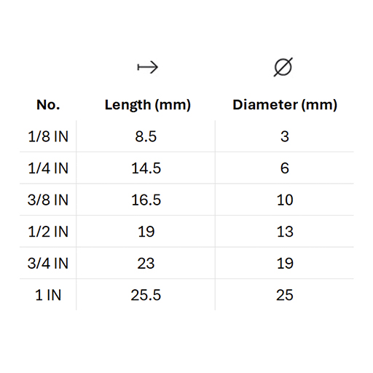The width and height of the screenshot is (373, 373).
Task: Click the length arrow icon
Action: click(x=148, y=67)
